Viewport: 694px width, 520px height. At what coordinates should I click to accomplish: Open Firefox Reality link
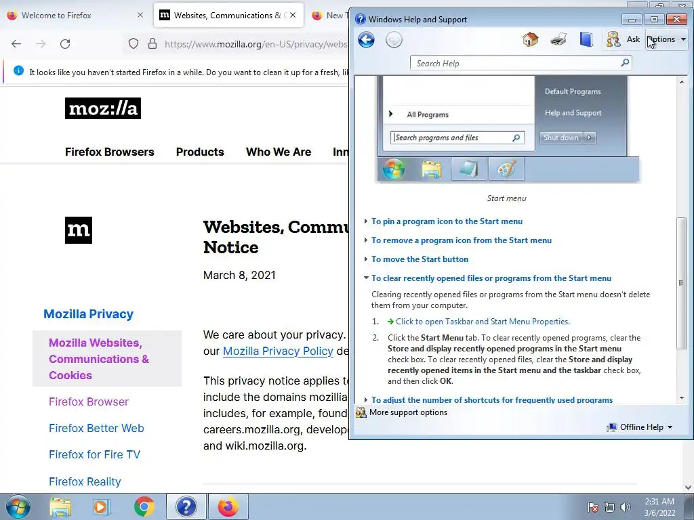point(85,481)
